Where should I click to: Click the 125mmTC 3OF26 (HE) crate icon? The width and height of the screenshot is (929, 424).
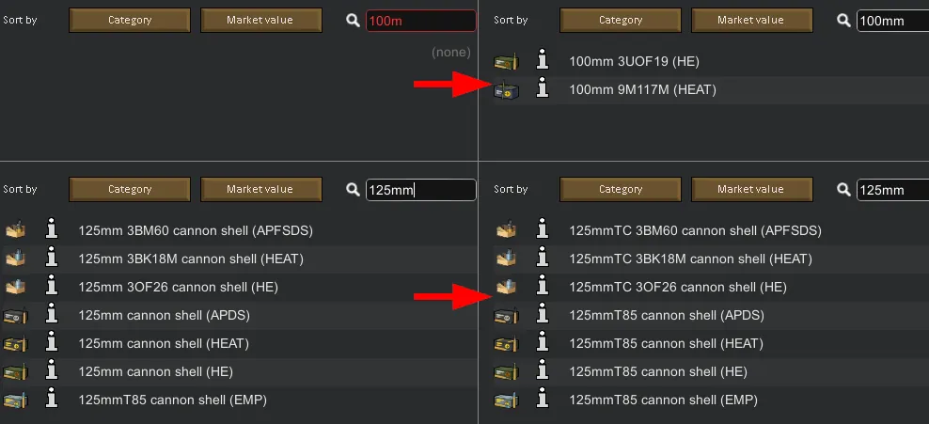(x=506, y=287)
